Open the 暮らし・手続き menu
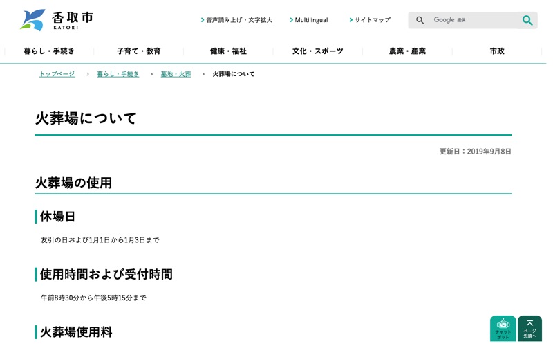Image resolution: width=553 pixels, height=346 pixels. (49, 51)
